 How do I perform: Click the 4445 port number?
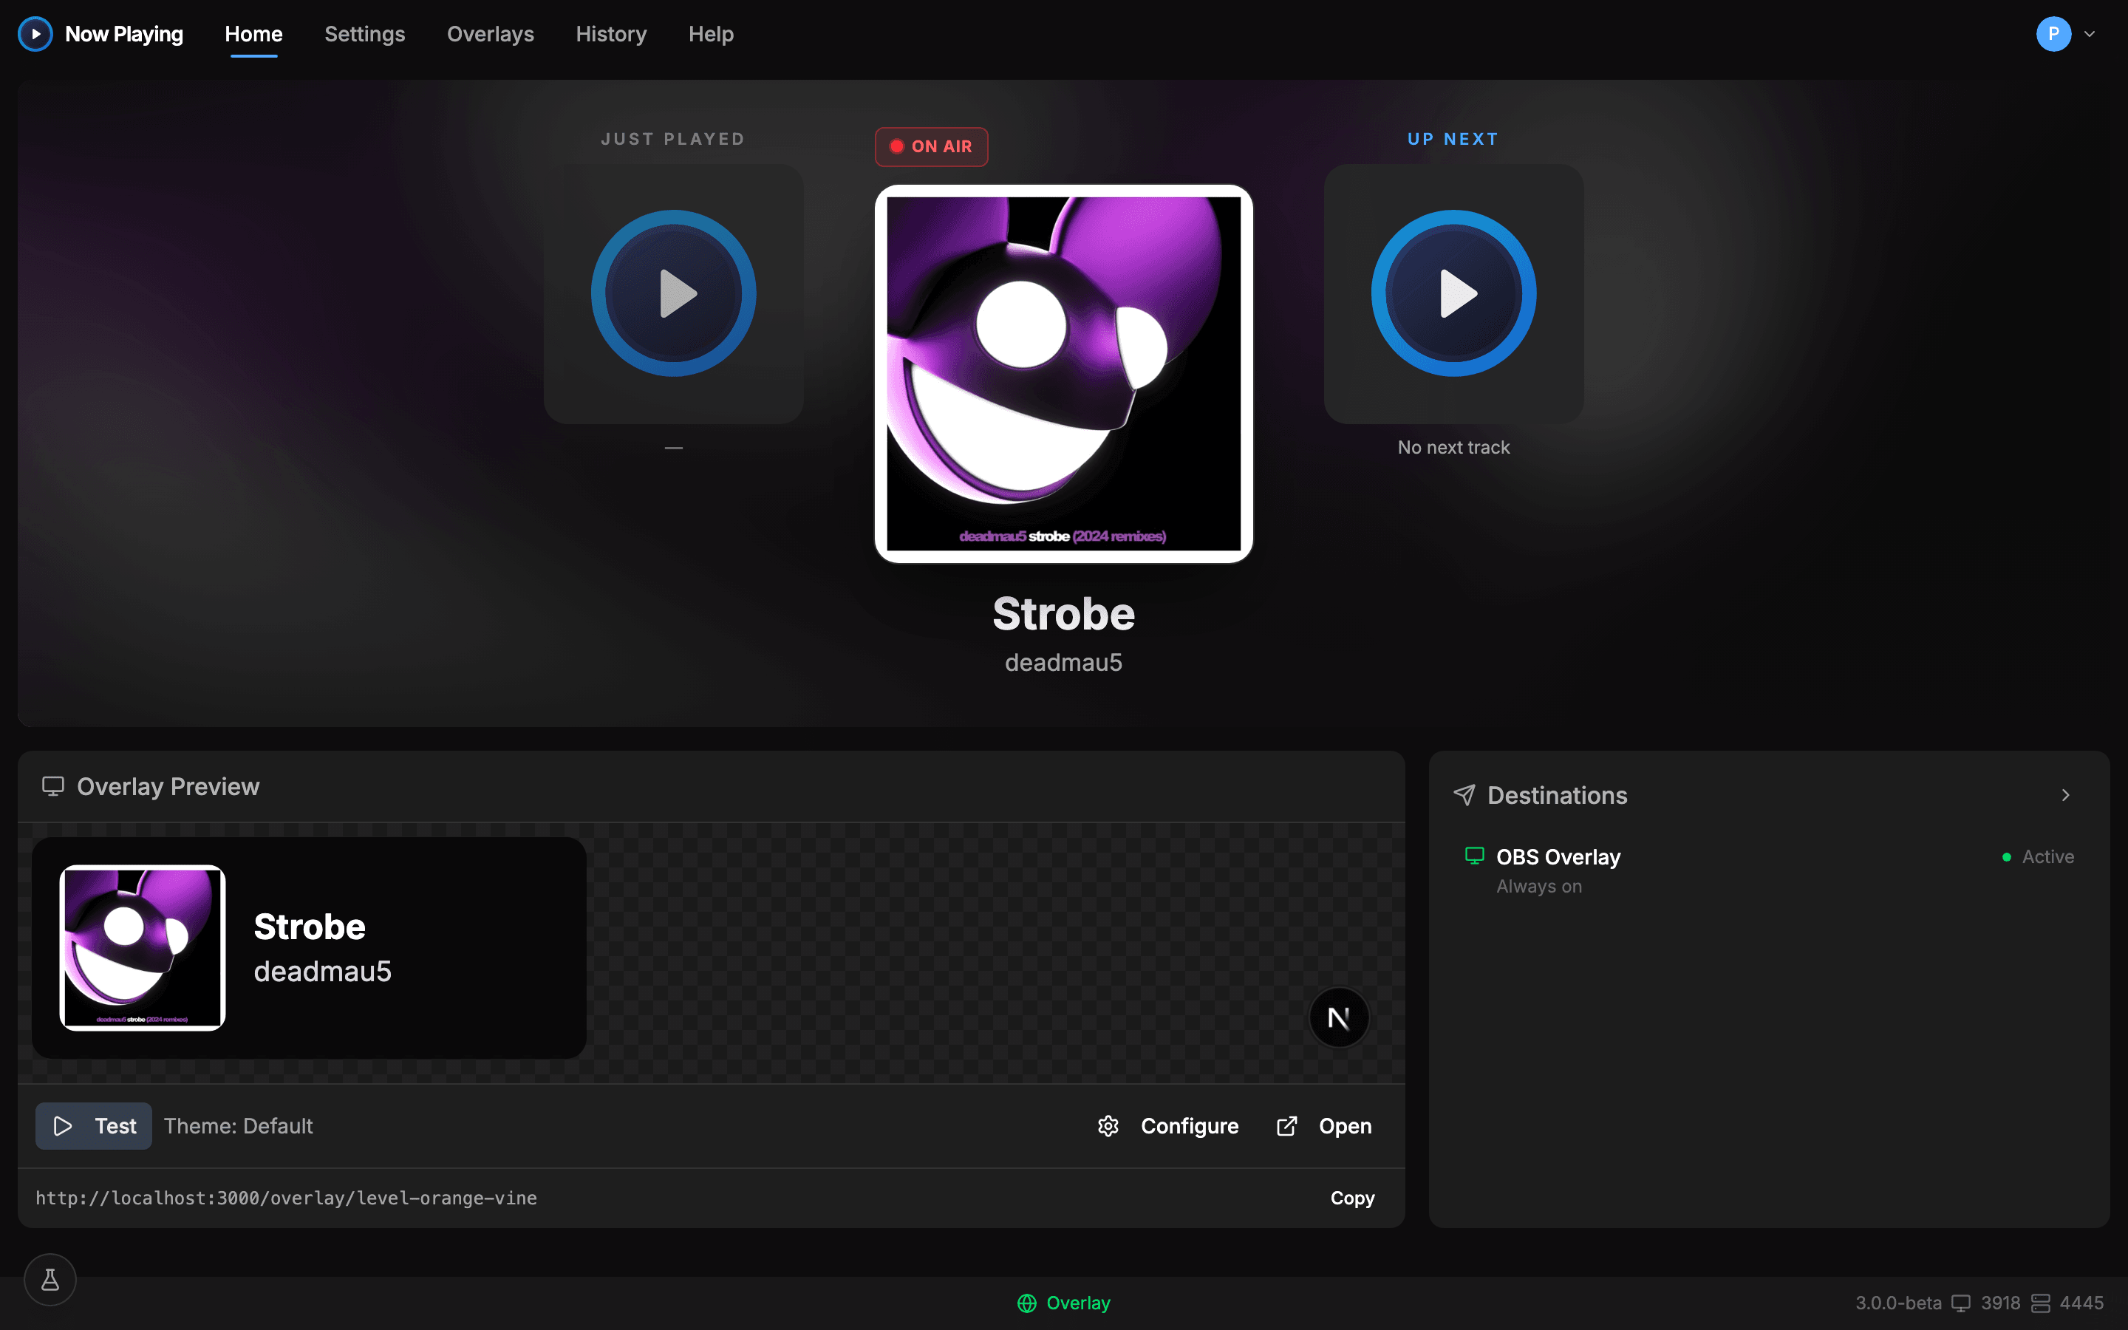click(2081, 1303)
